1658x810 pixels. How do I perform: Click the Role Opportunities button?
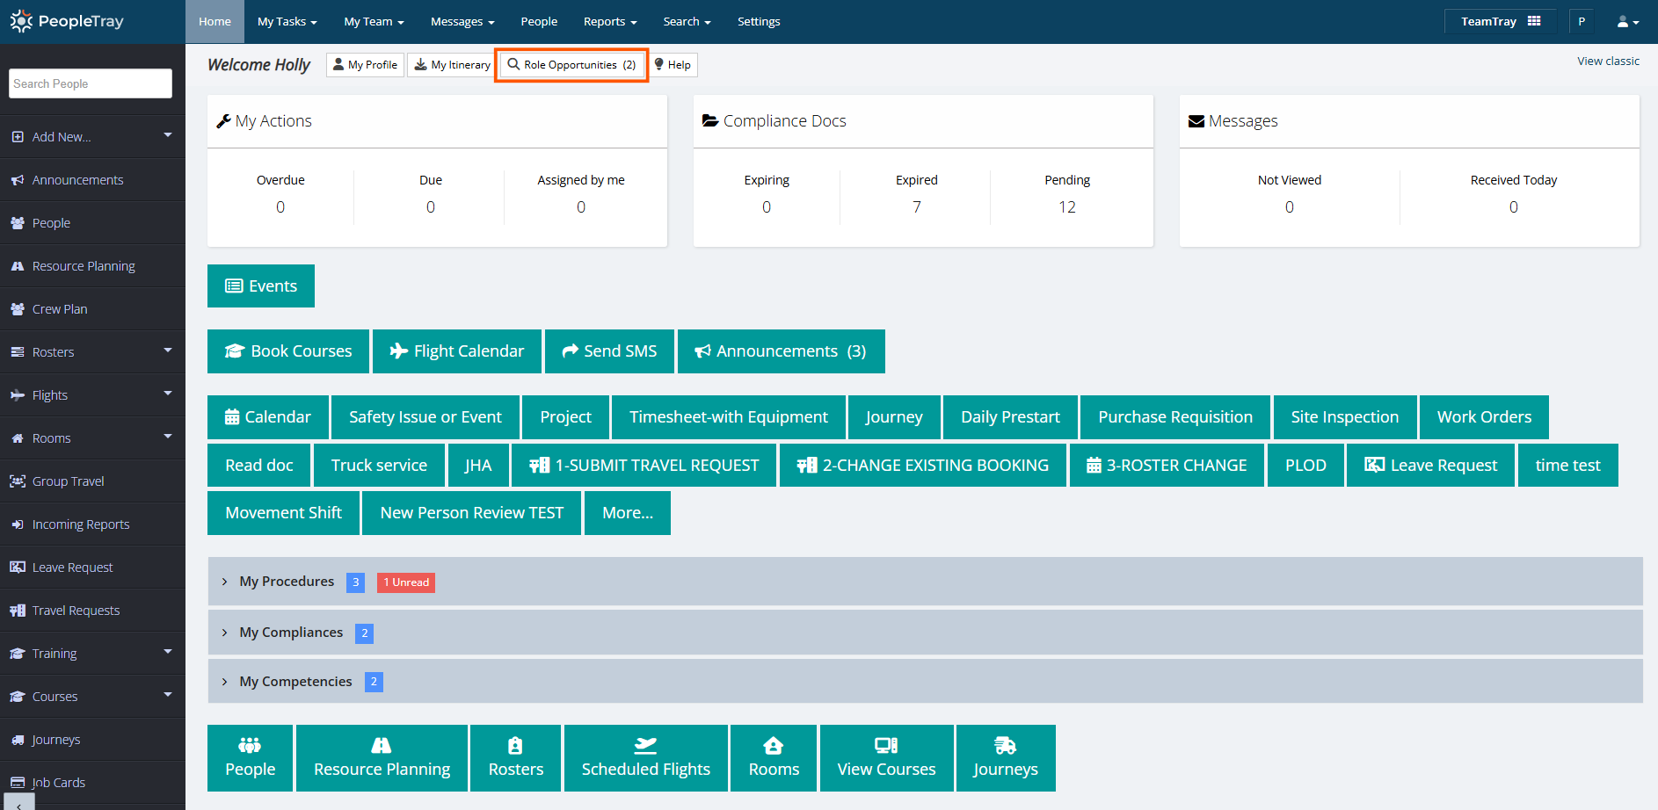tap(571, 65)
